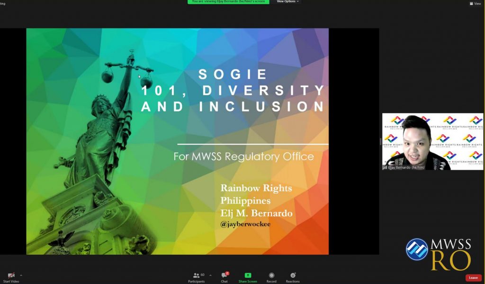This screenshot has width=485, height=284.
Task: Click the "For MWSS Regulatory Office" subtitle
Action: click(x=244, y=156)
